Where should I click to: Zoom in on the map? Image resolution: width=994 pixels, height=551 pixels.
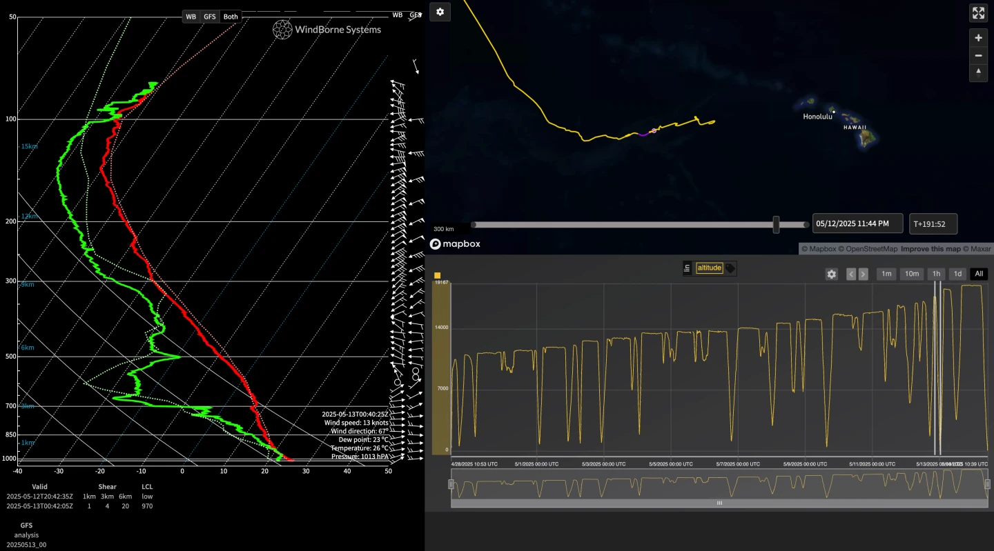point(978,38)
